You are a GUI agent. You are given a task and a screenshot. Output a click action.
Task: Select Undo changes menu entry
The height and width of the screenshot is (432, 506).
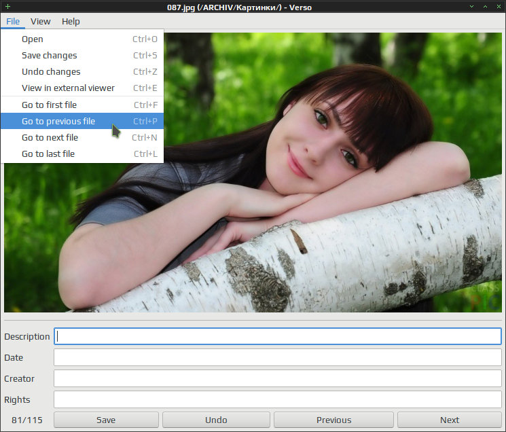coord(82,71)
